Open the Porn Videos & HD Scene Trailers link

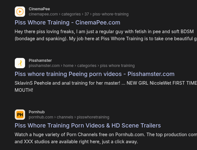click(x=88, y=126)
